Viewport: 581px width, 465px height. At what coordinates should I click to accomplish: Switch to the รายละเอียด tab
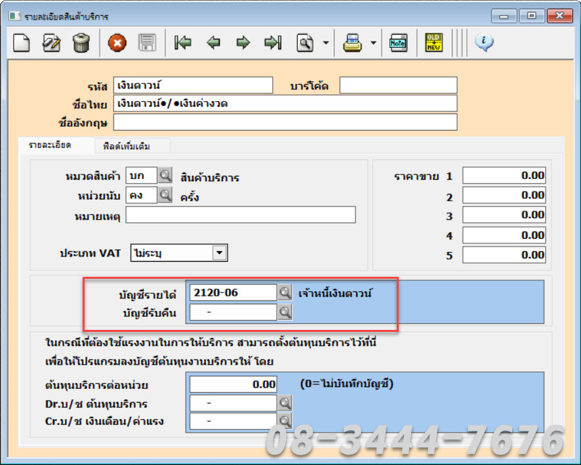[50, 145]
